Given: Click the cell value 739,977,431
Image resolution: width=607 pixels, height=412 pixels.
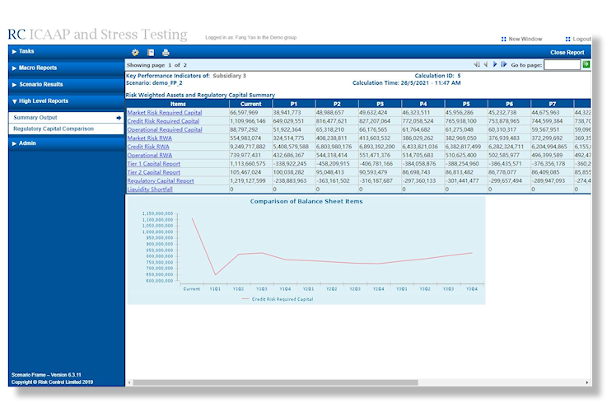Looking at the screenshot, I should tap(245, 155).
